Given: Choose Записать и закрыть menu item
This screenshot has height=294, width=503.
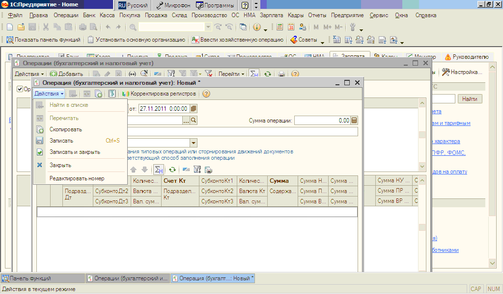Looking at the screenshot, I should click(79, 152).
